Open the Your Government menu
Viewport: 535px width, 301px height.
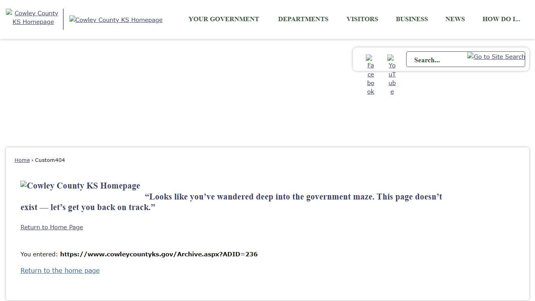224,19
